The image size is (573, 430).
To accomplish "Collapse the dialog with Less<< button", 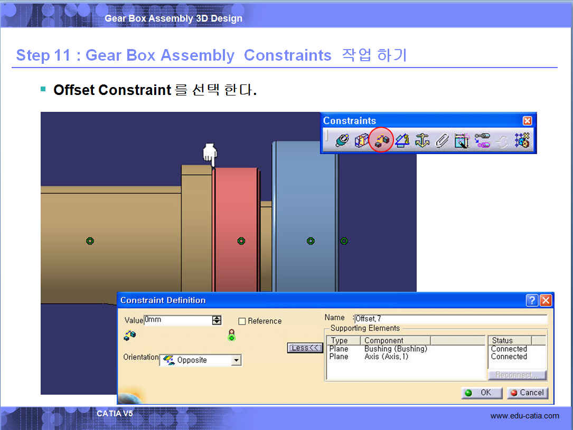I will click(305, 348).
